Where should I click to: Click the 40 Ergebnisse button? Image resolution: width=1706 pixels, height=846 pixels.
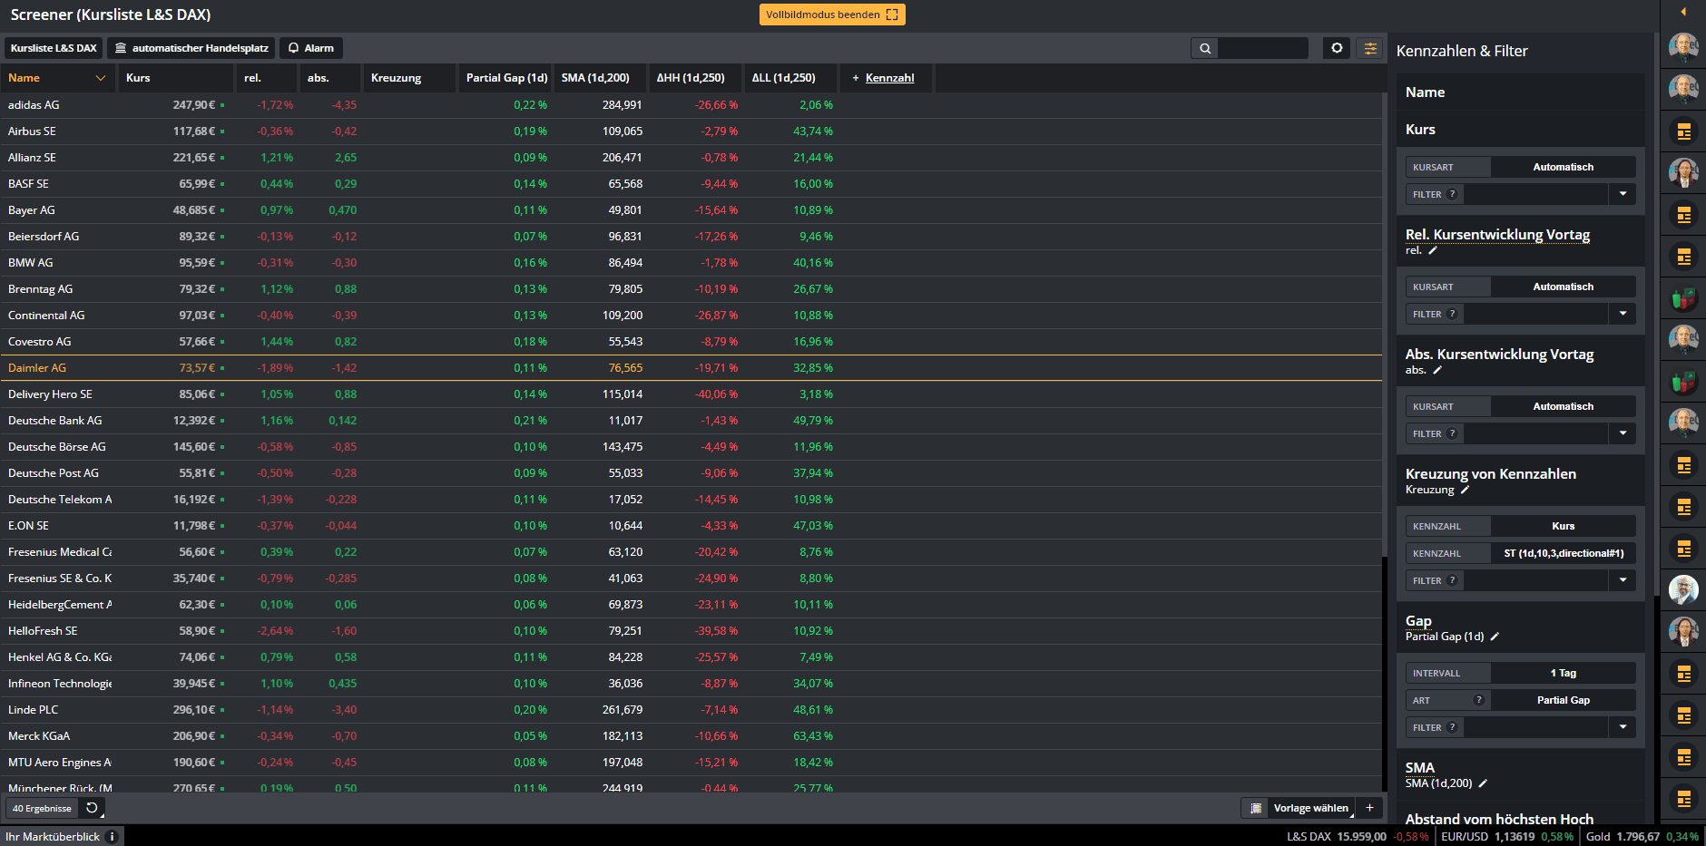[42, 808]
